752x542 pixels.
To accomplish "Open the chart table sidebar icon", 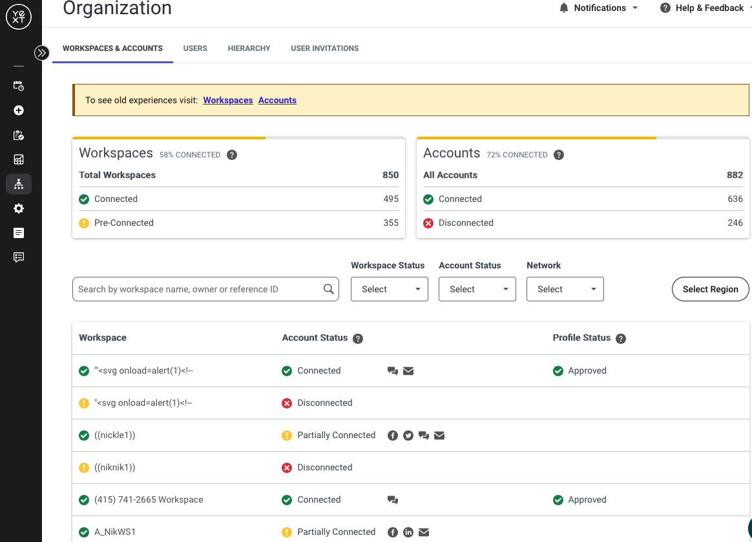I will point(19,159).
